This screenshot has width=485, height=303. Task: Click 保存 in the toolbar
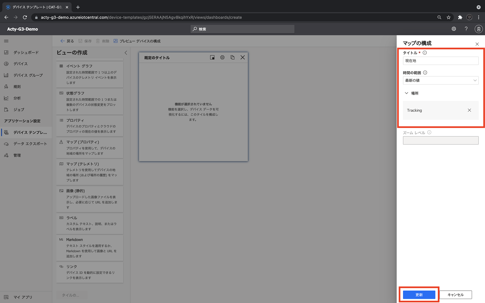pos(85,41)
